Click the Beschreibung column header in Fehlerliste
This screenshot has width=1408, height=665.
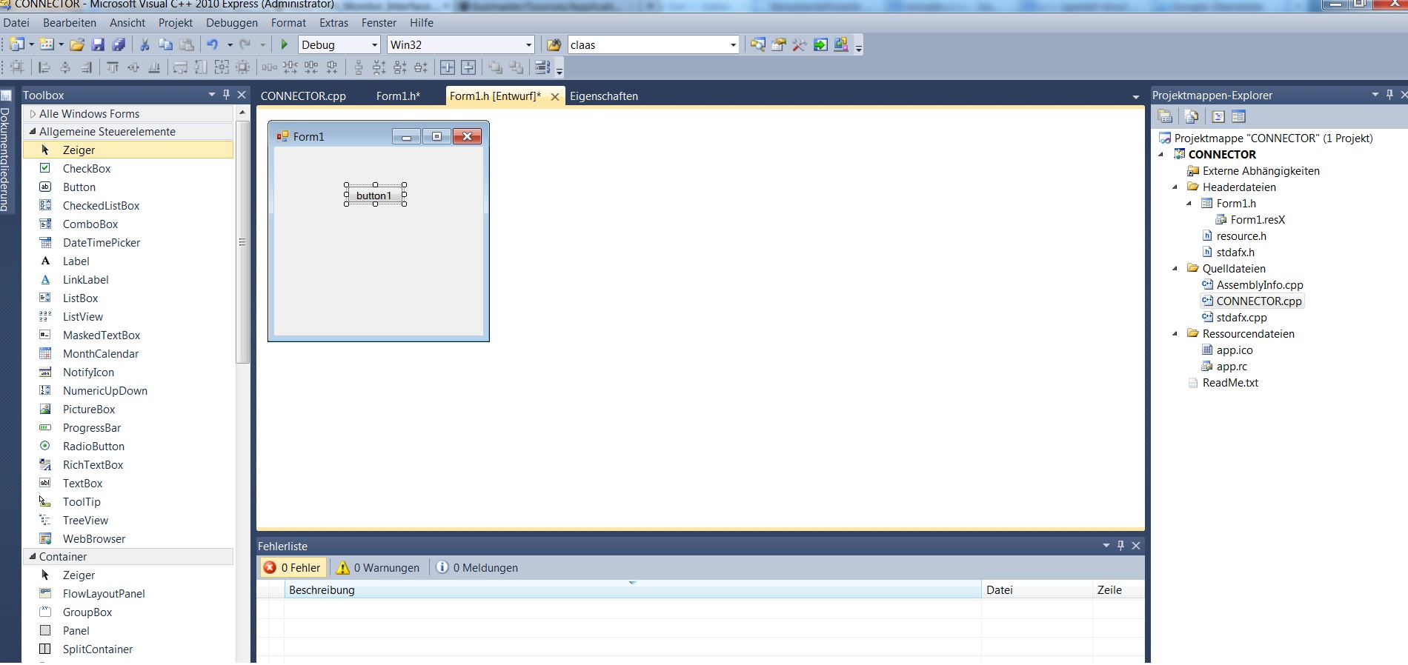[x=633, y=590]
